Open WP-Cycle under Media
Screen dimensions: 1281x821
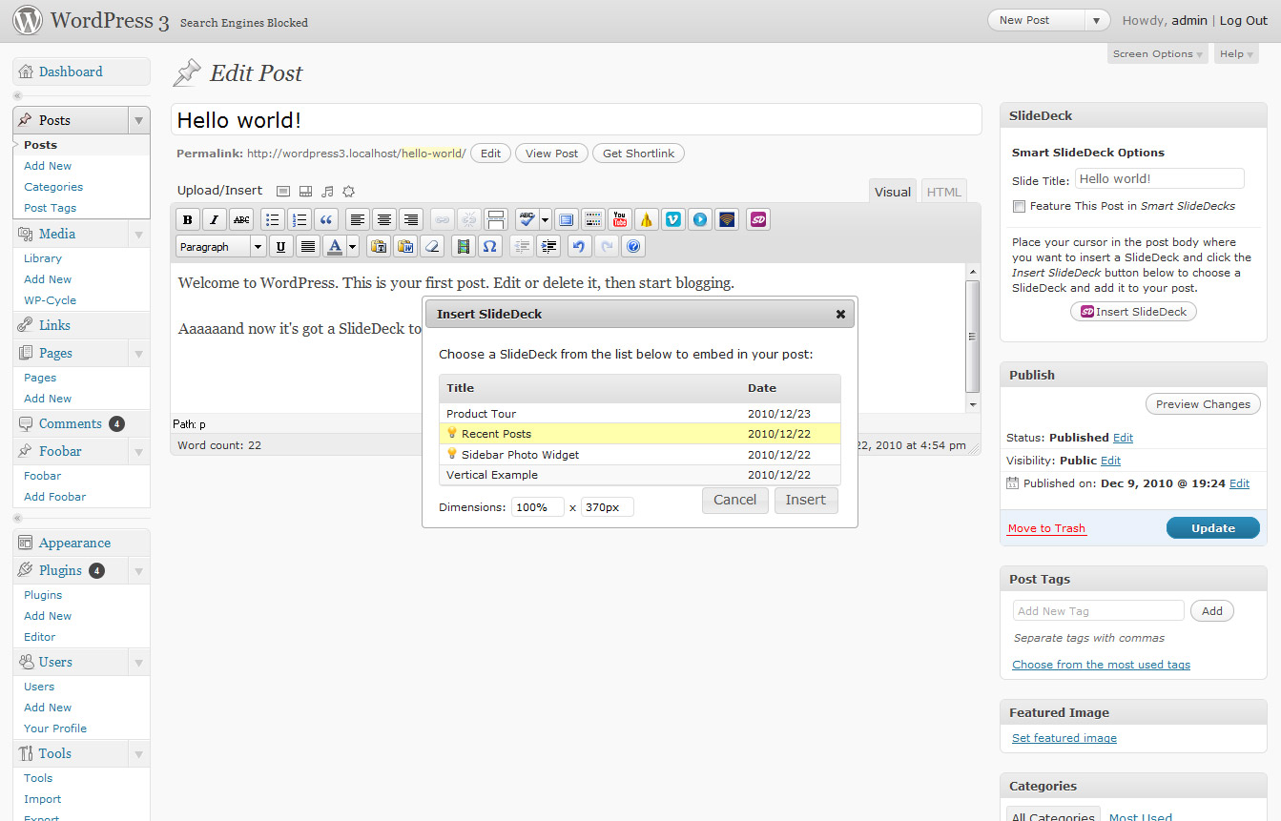(x=50, y=300)
